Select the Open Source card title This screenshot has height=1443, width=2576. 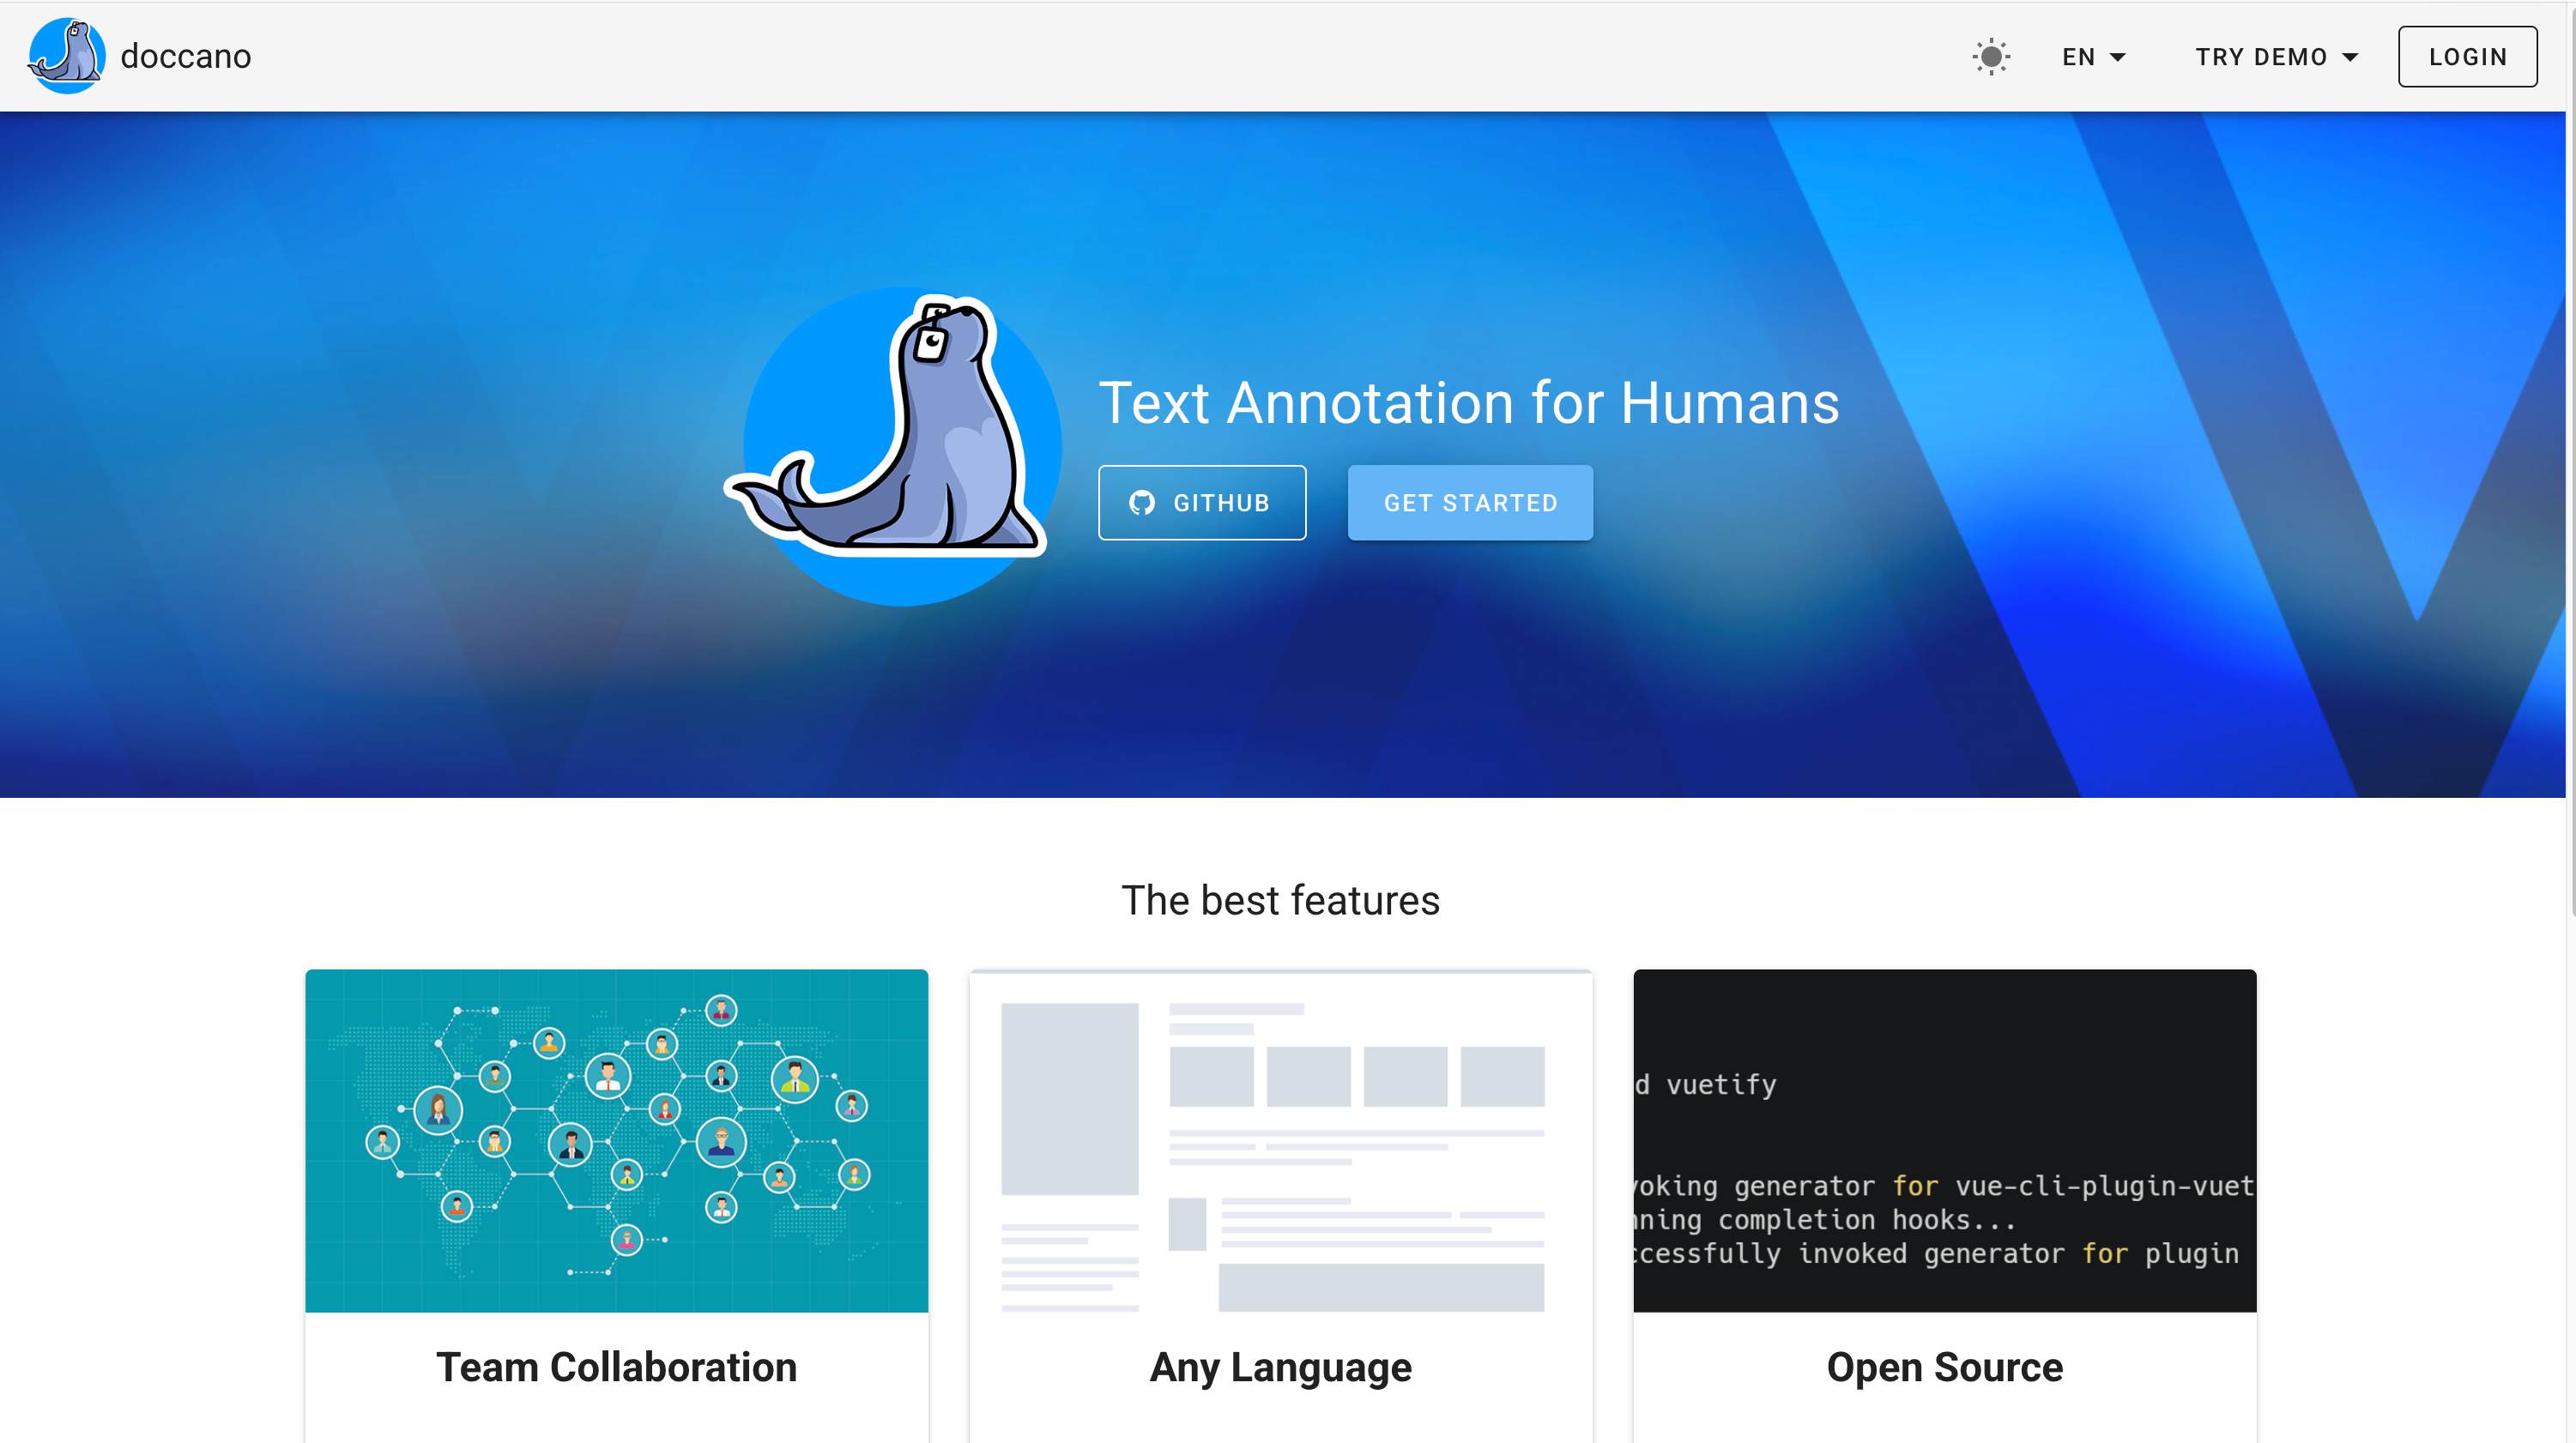click(1945, 1367)
